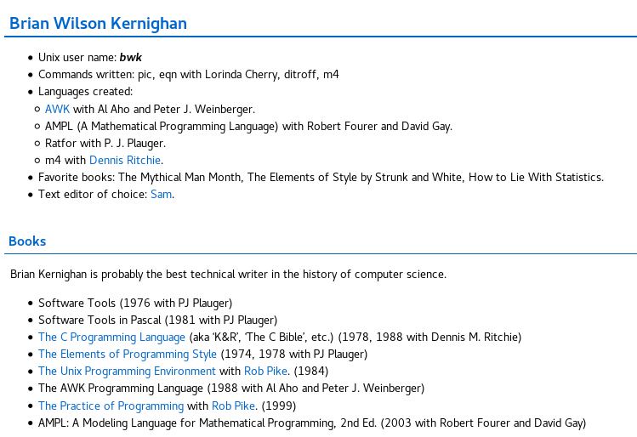
Task: Follow the Dennis Ritchie link
Action: tap(124, 160)
